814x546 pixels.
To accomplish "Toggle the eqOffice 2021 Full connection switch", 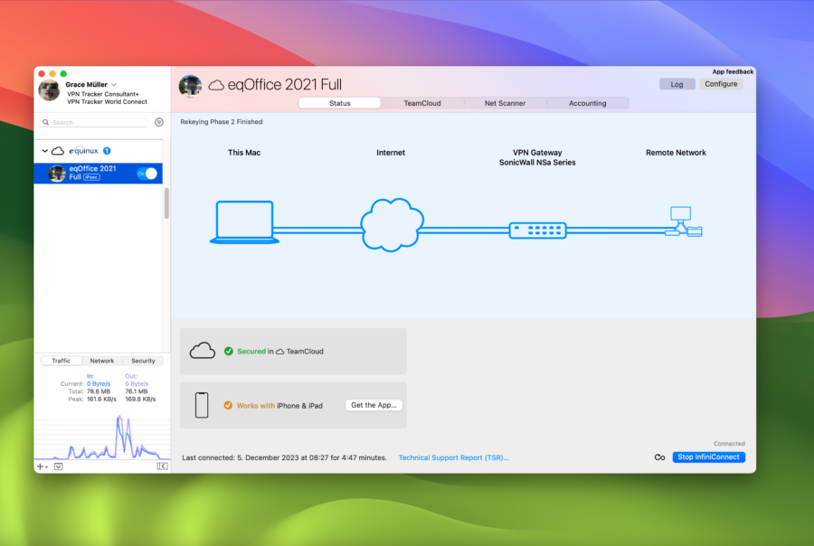I will coord(146,174).
